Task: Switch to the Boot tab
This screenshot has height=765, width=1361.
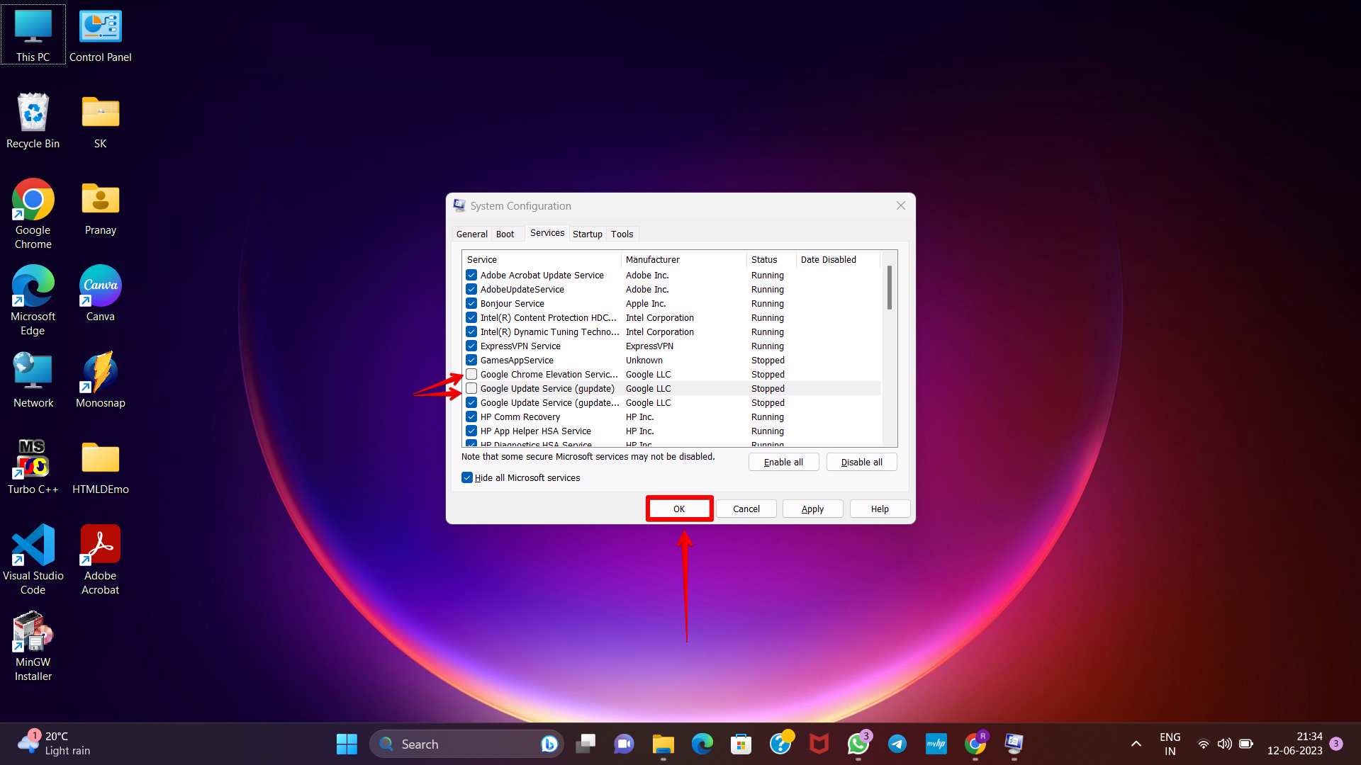Action: (505, 234)
